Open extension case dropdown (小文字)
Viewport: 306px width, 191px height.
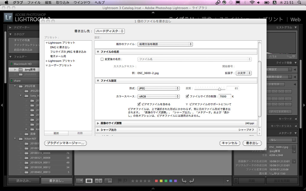244,73
